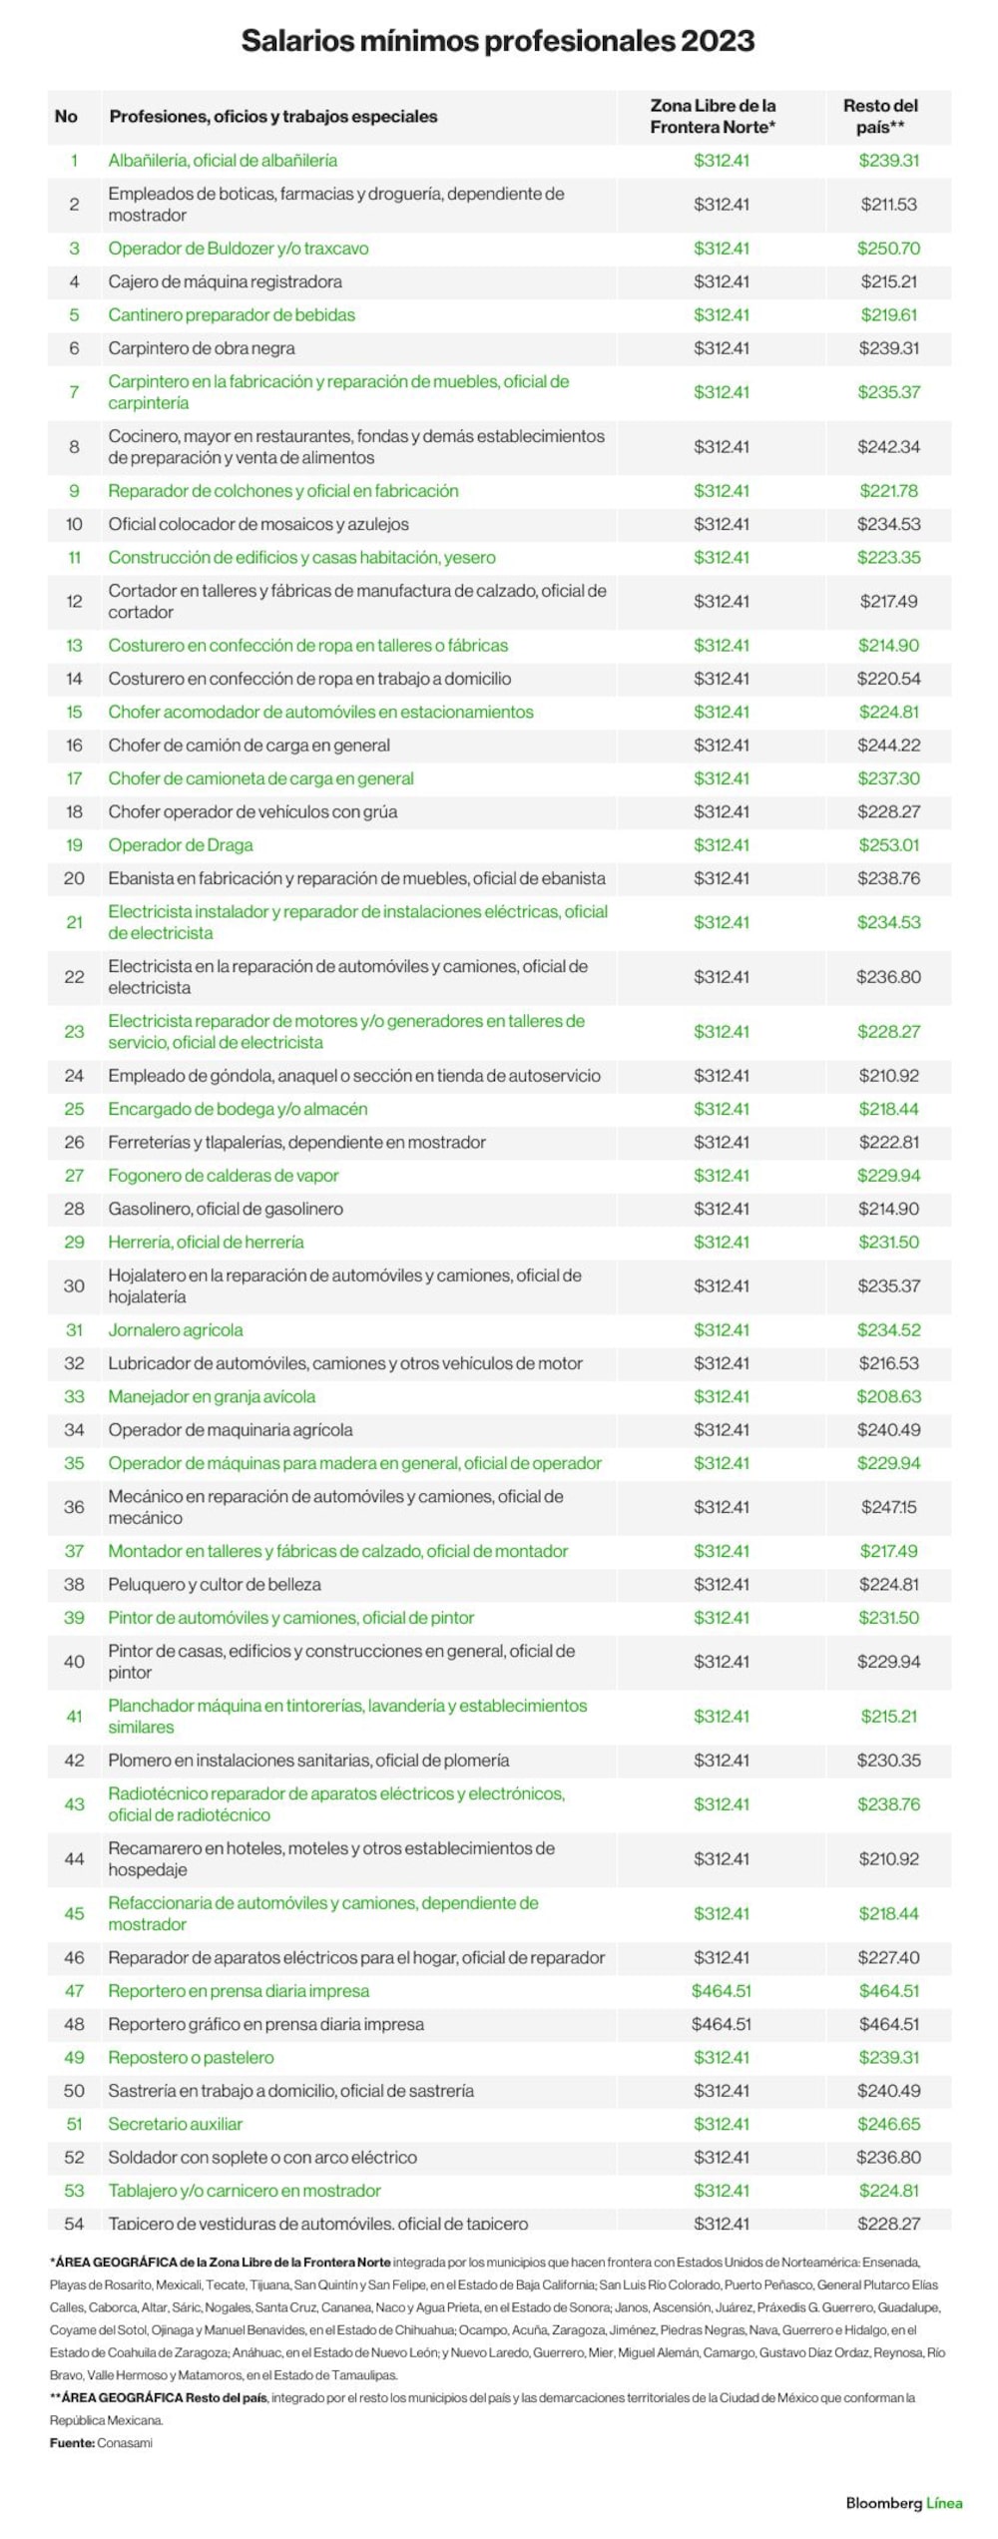The width and height of the screenshot is (998, 2539).
Task: Click the 'Salarios mínimos profesionales 2023' title
Action: [x=498, y=41]
